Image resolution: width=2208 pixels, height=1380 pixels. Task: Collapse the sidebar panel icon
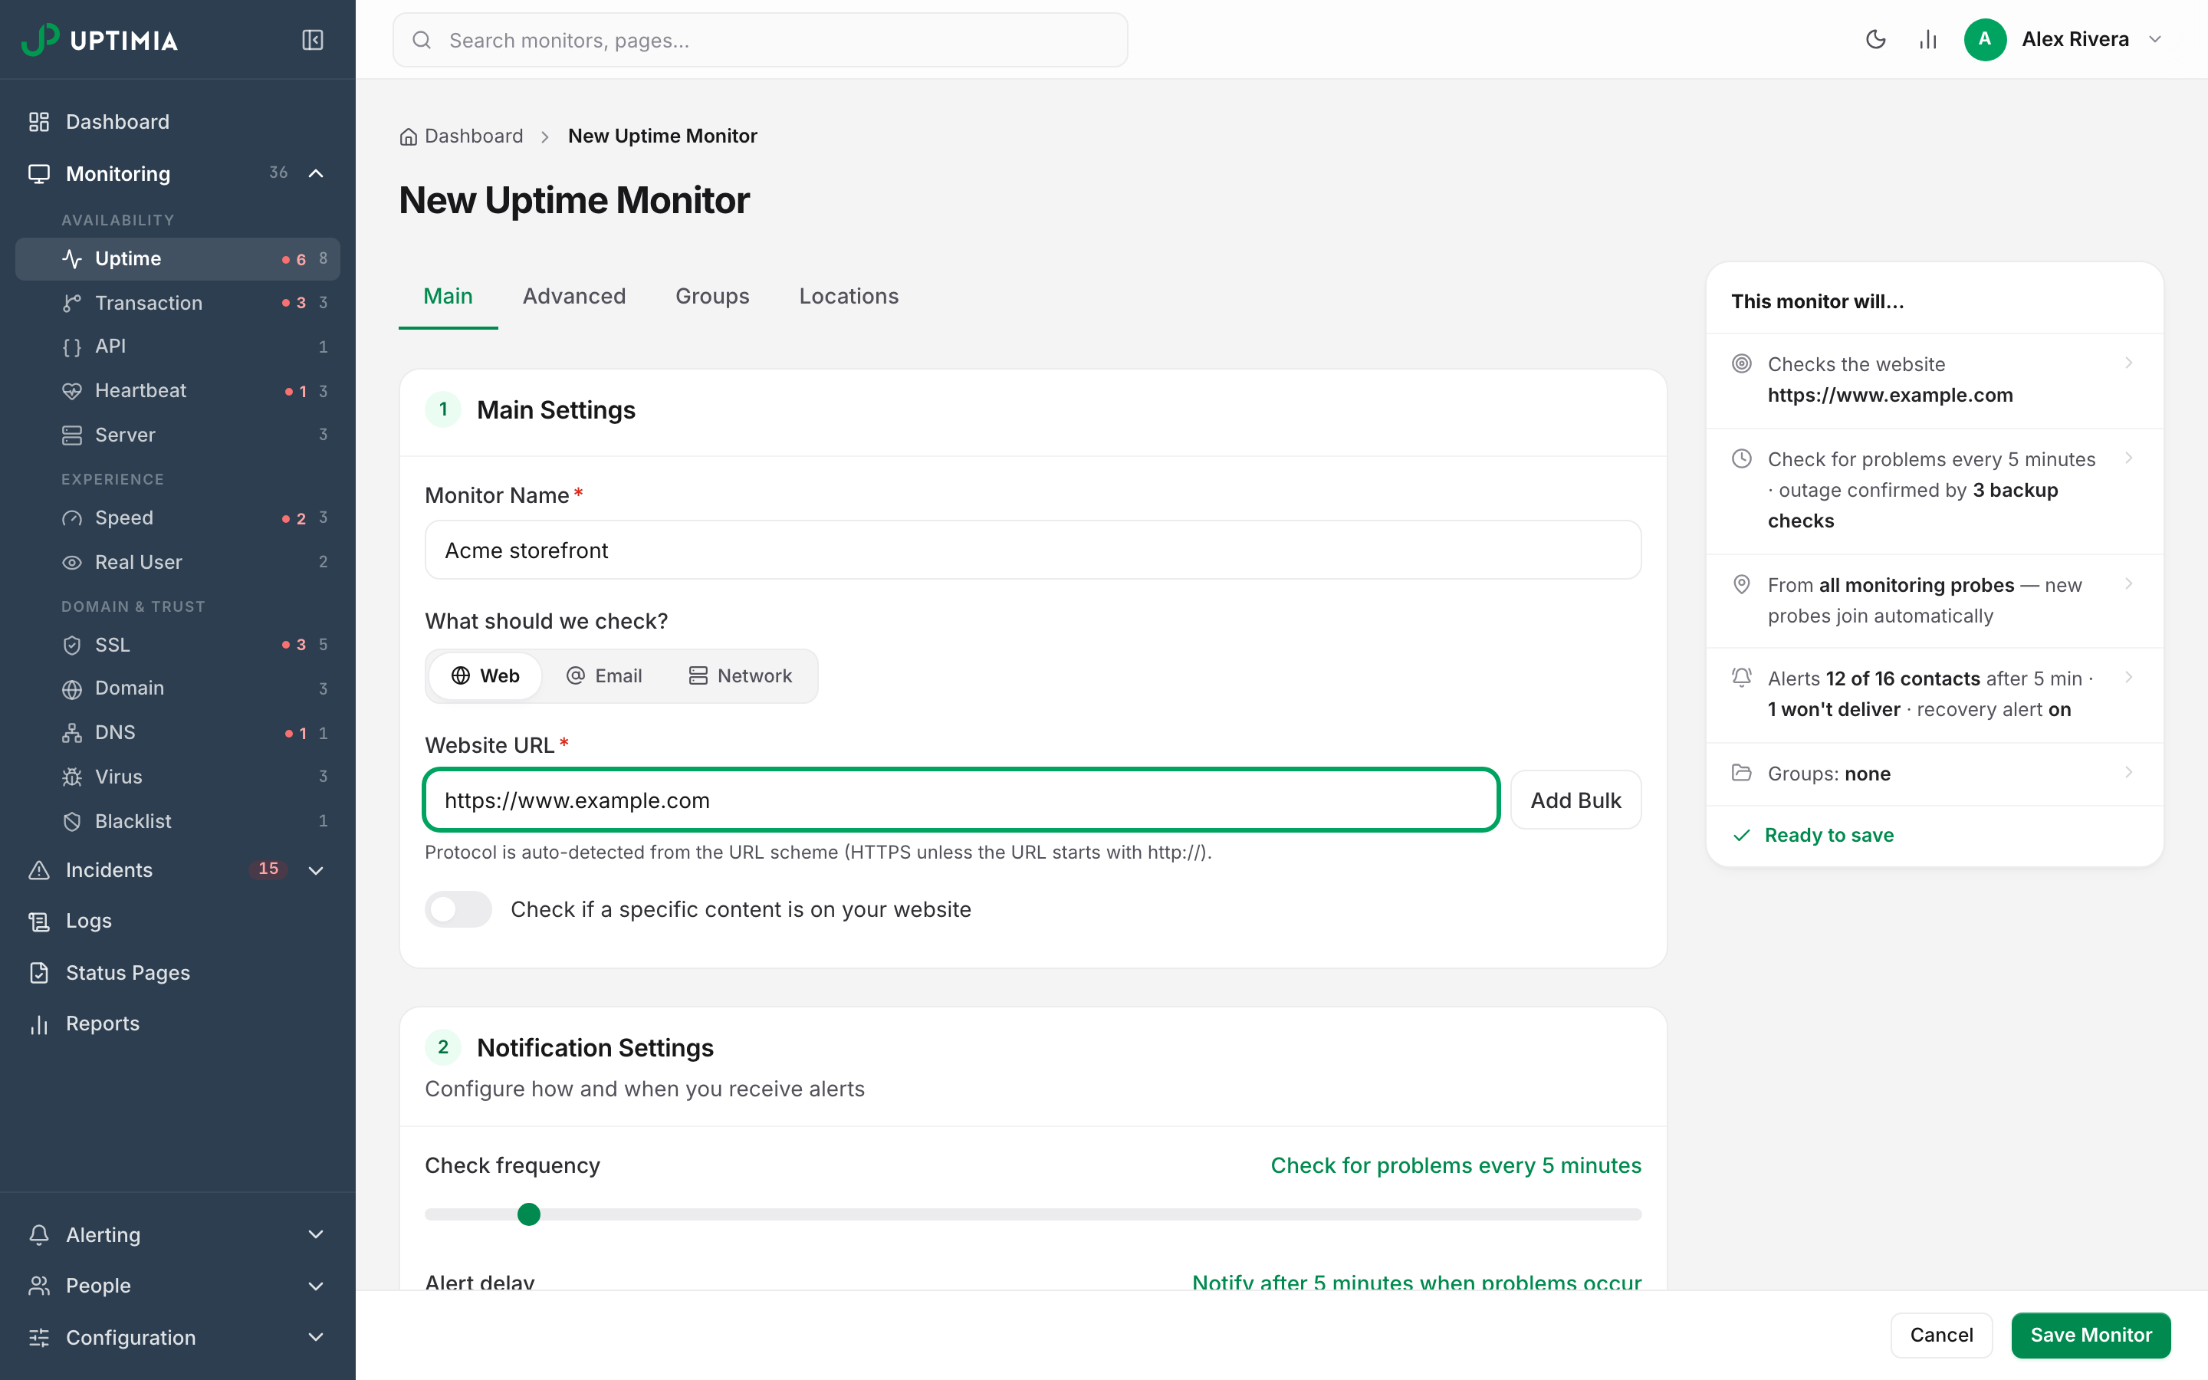coord(312,40)
